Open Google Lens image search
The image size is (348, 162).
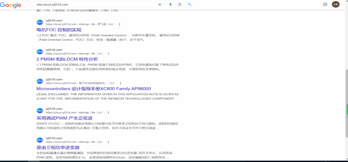(x=180, y=4)
